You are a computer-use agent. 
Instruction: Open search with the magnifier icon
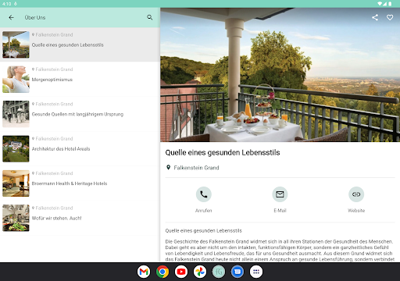150,17
